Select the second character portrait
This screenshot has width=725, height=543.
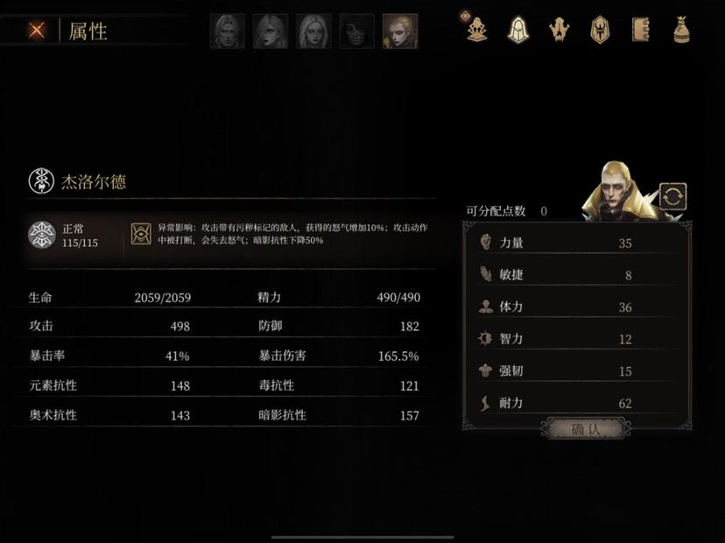tap(271, 31)
